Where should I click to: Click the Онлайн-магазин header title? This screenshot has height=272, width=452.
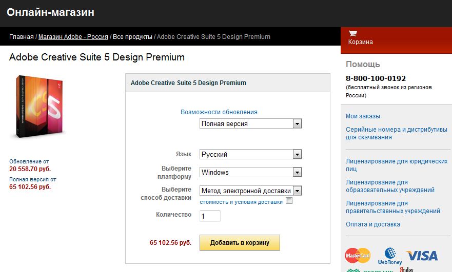pyautogui.click(x=50, y=12)
